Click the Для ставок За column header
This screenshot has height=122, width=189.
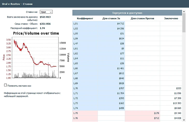click(x=111, y=18)
